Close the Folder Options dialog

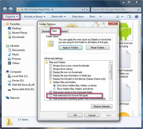[x=113, y=23]
